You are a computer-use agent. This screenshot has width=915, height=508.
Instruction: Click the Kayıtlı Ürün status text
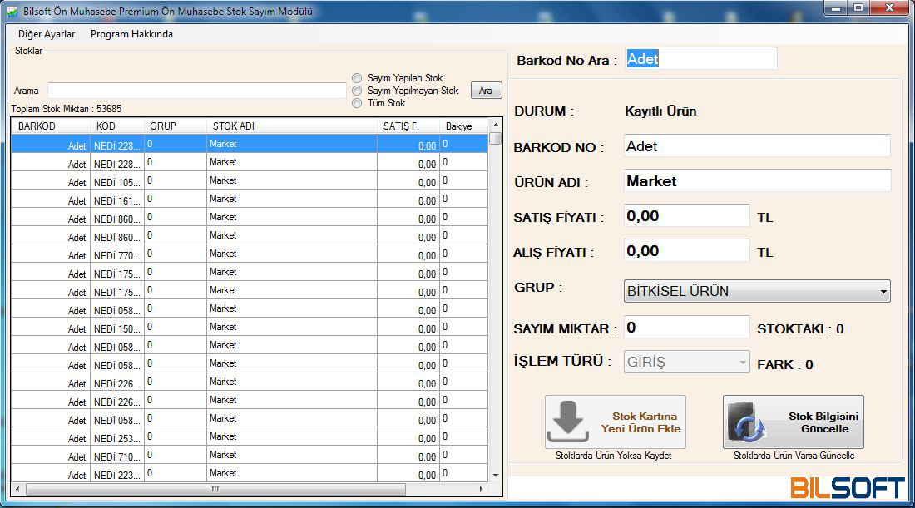(x=660, y=111)
